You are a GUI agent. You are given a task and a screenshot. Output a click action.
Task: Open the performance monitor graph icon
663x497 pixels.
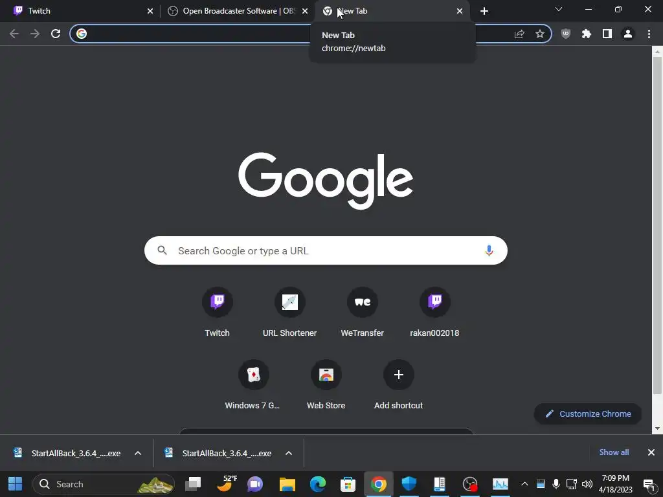pyautogui.click(x=500, y=484)
